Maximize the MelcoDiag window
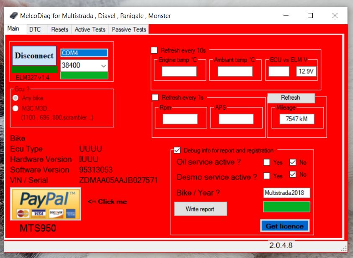 coord(310,16)
